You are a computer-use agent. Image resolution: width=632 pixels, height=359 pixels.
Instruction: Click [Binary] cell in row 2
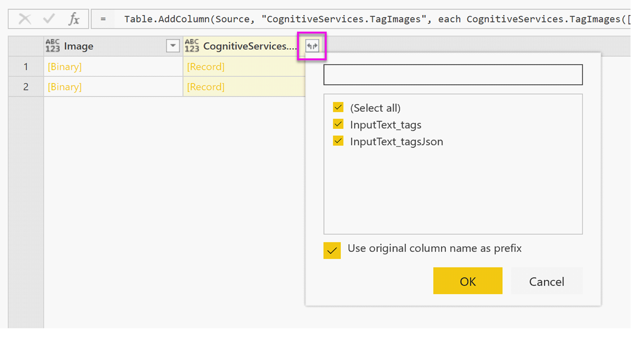point(113,87)
